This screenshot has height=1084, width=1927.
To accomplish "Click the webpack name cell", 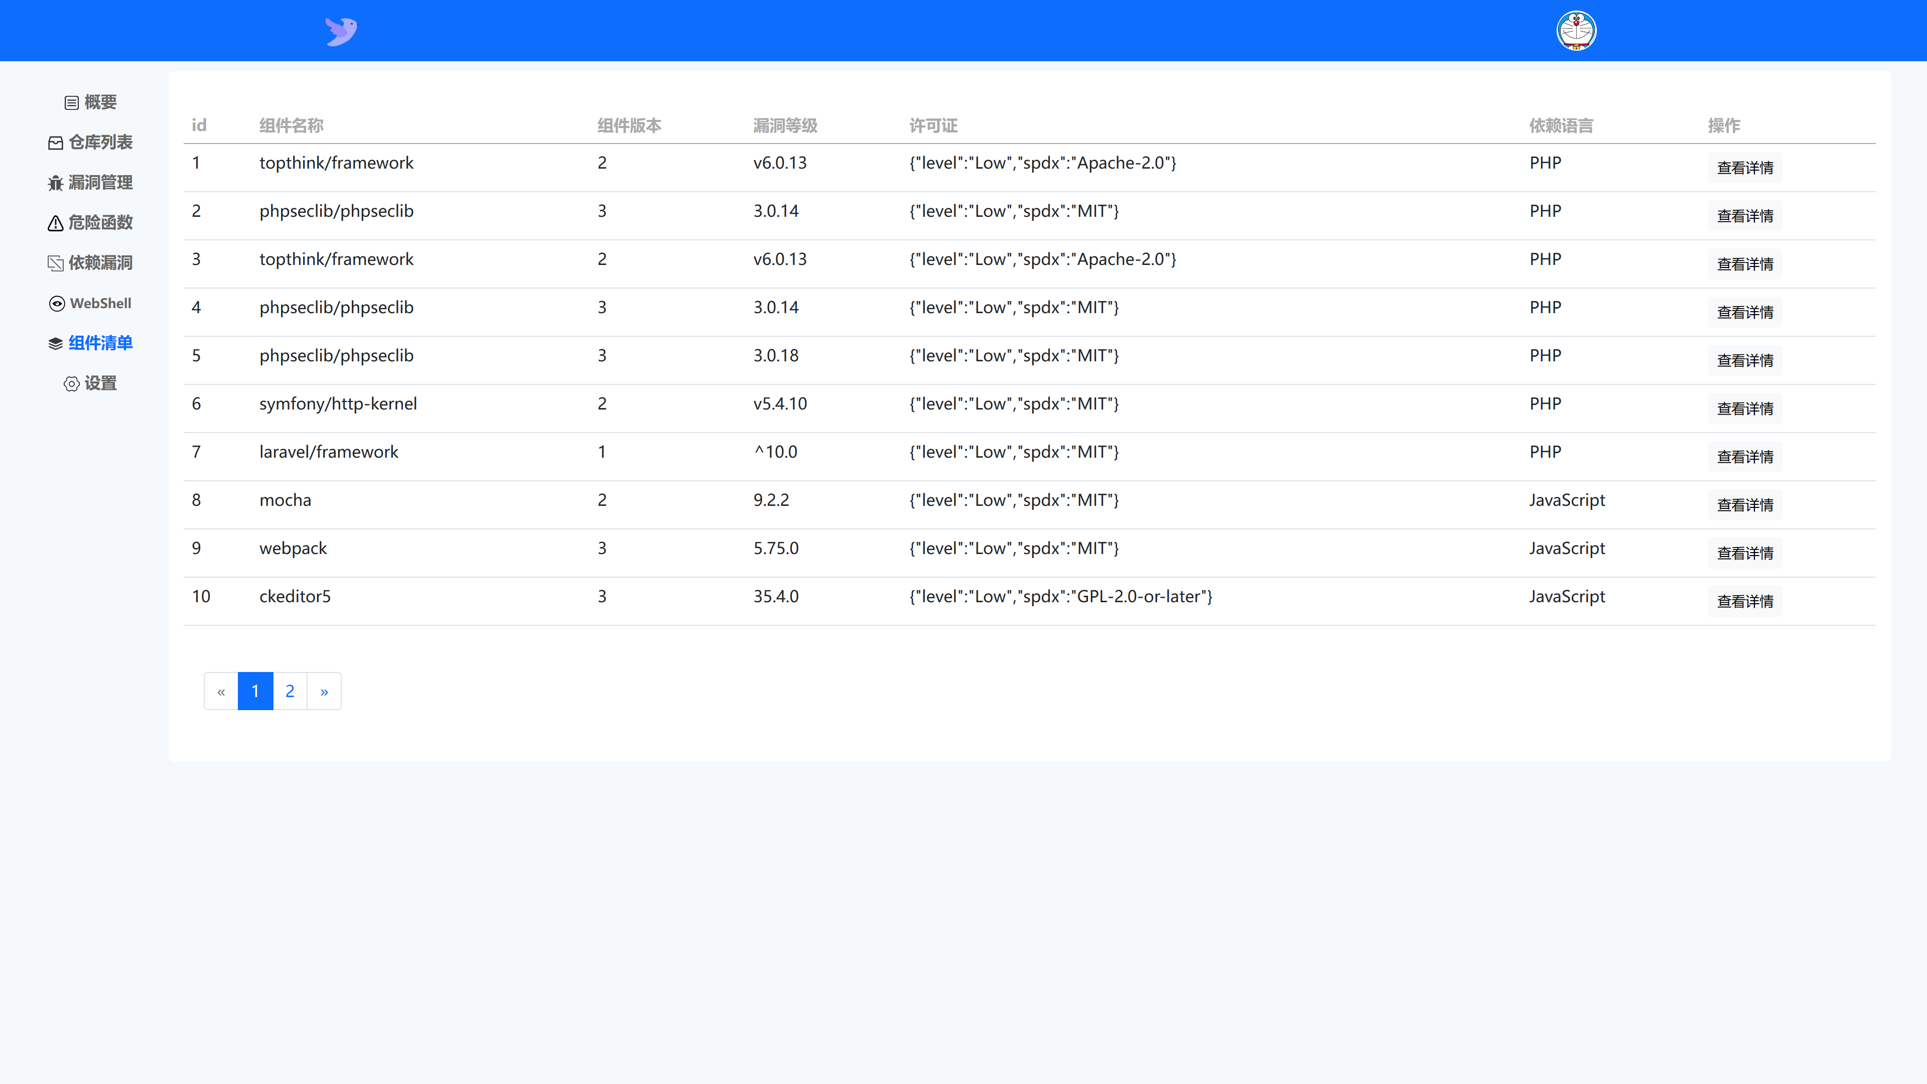I will point(293,549).
